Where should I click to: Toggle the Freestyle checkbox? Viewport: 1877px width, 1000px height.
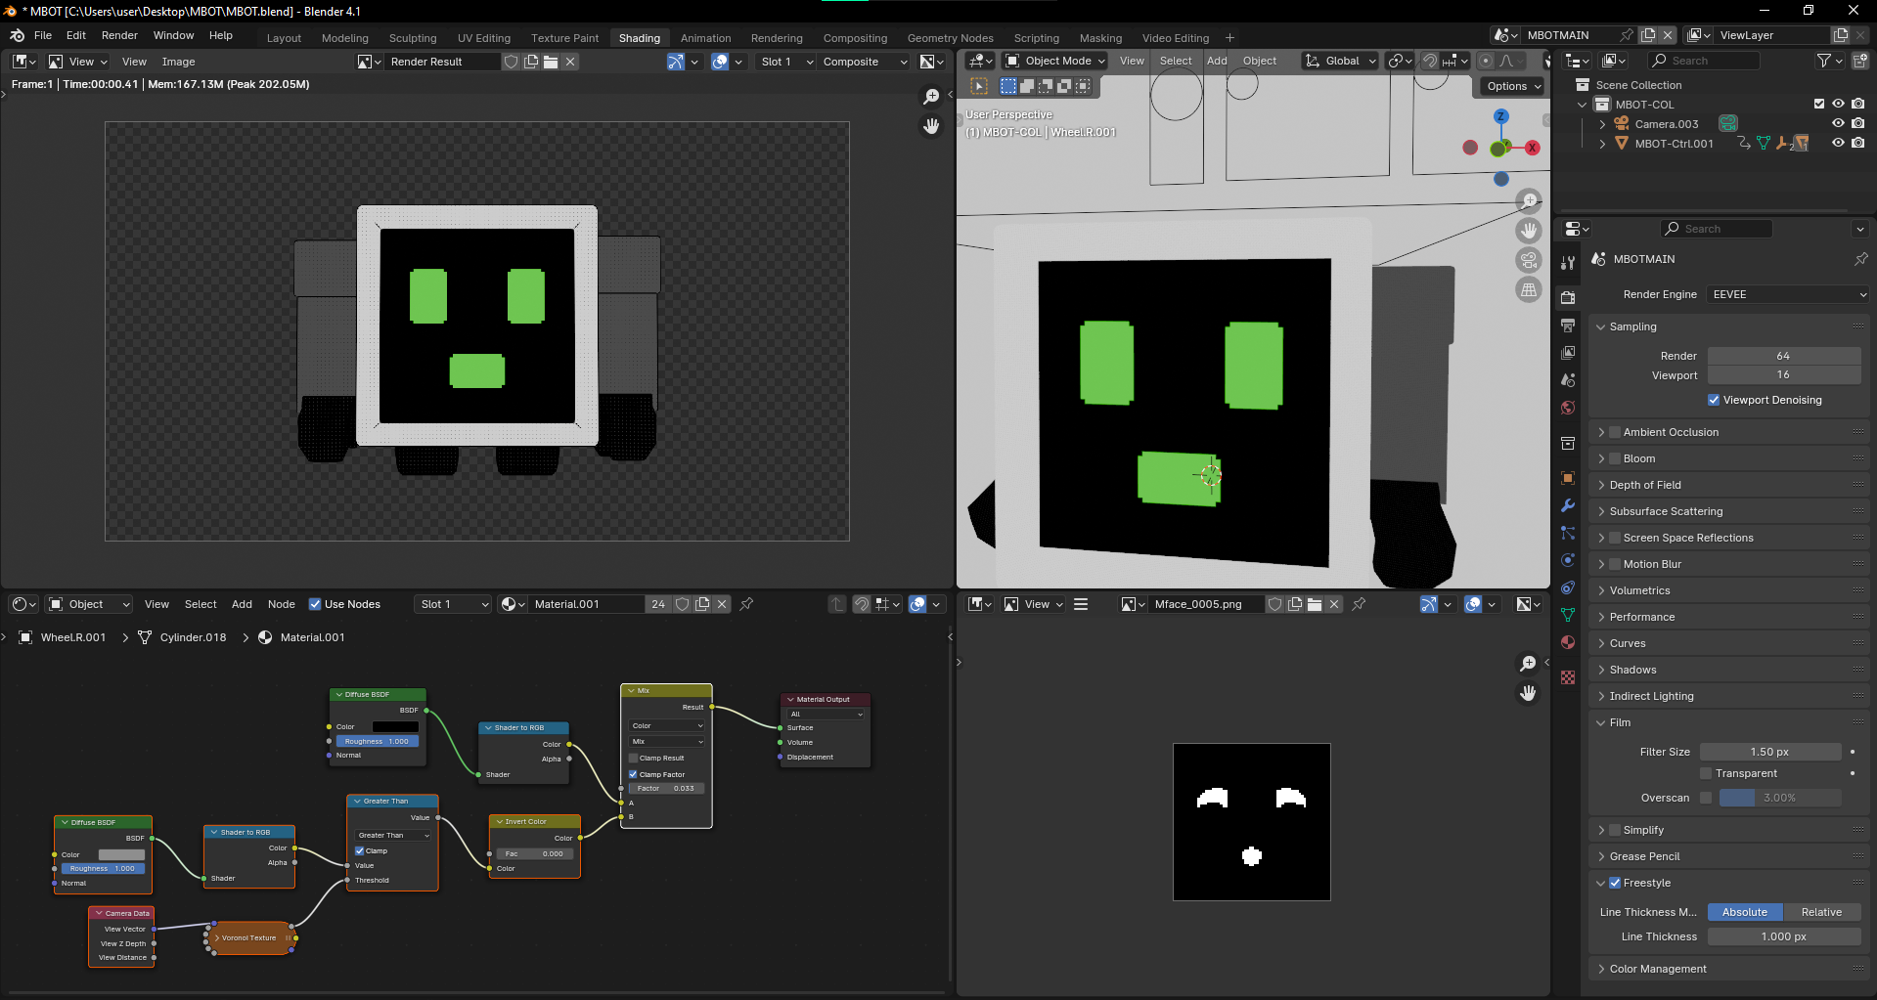click(1615, 883)
